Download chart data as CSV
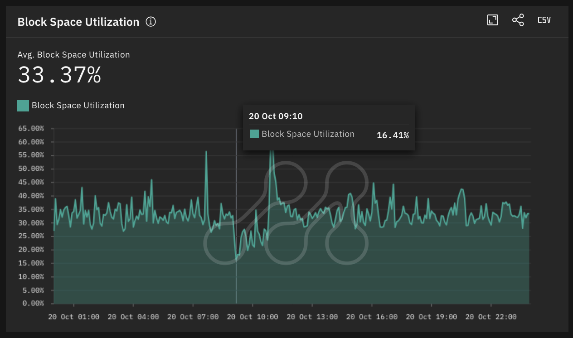 (x=544, y=20)
